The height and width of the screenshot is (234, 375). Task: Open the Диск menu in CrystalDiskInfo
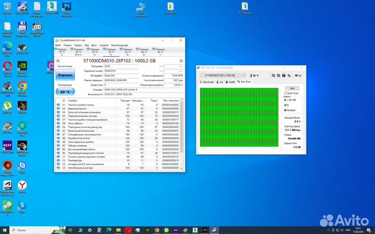click(94, 45)
